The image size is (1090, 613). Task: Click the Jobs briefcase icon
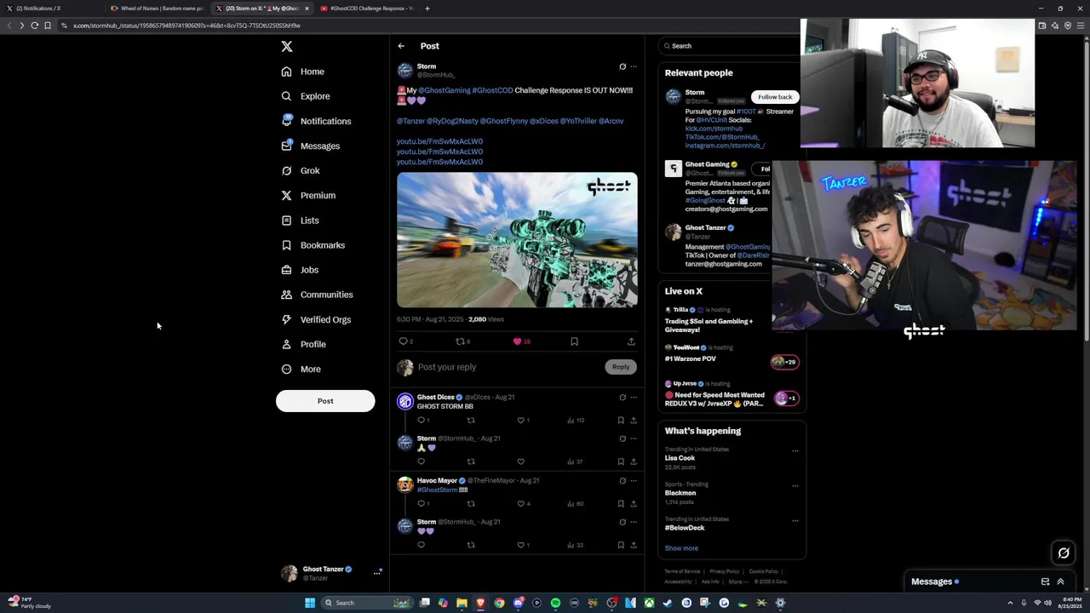tap(287, 270)
